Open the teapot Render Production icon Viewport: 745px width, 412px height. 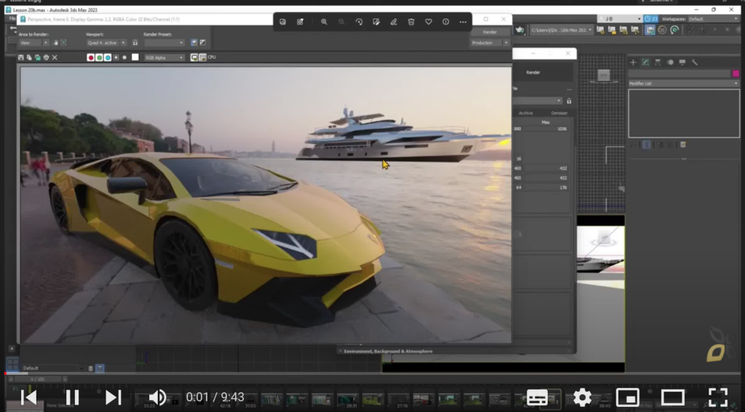pos(519,30)
